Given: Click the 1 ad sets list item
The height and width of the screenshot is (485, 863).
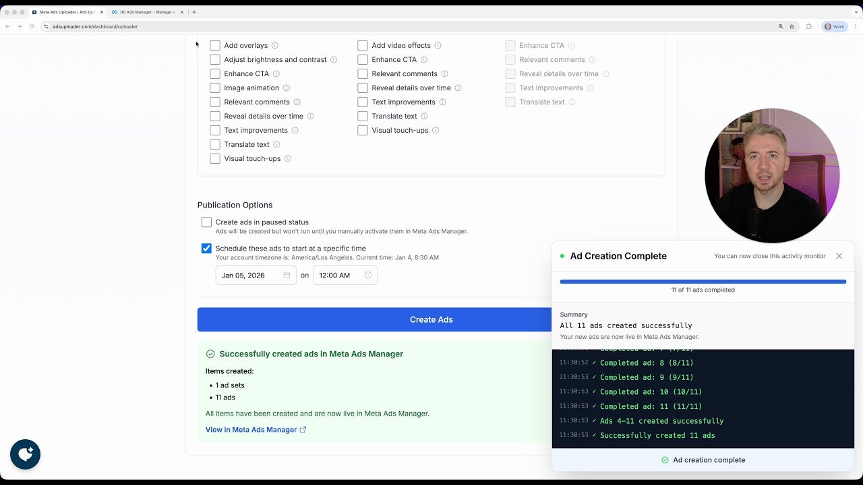Looking at the screenshot, I should (230, 386).
